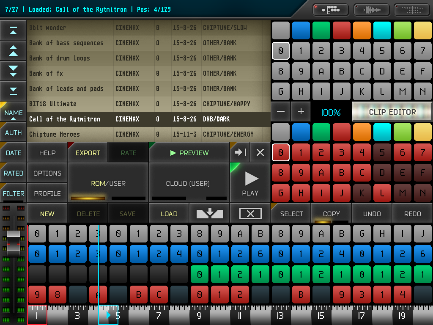Viewport: 433px width, 325px height.
Task: Start playback with the PLAY button
Action: (250, 183)
